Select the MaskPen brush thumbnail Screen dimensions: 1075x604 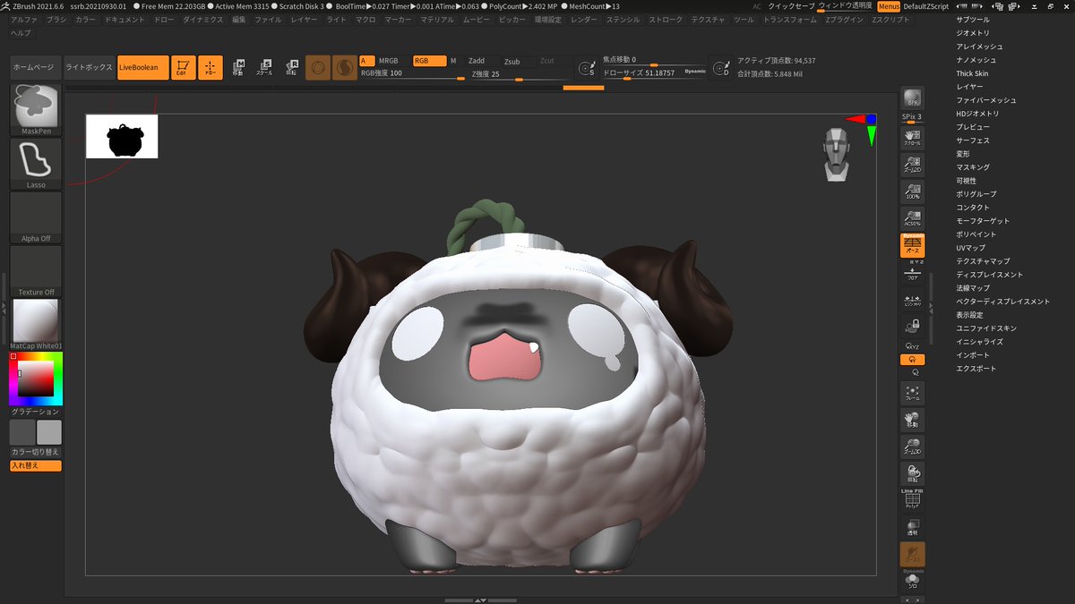pyautogui.click(x=36, y=110)
